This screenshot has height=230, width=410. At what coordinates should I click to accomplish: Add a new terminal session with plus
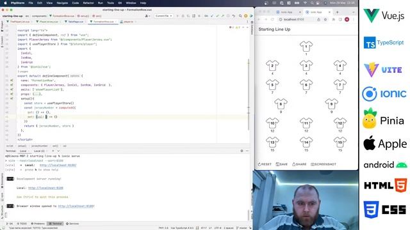pos(53,151)
